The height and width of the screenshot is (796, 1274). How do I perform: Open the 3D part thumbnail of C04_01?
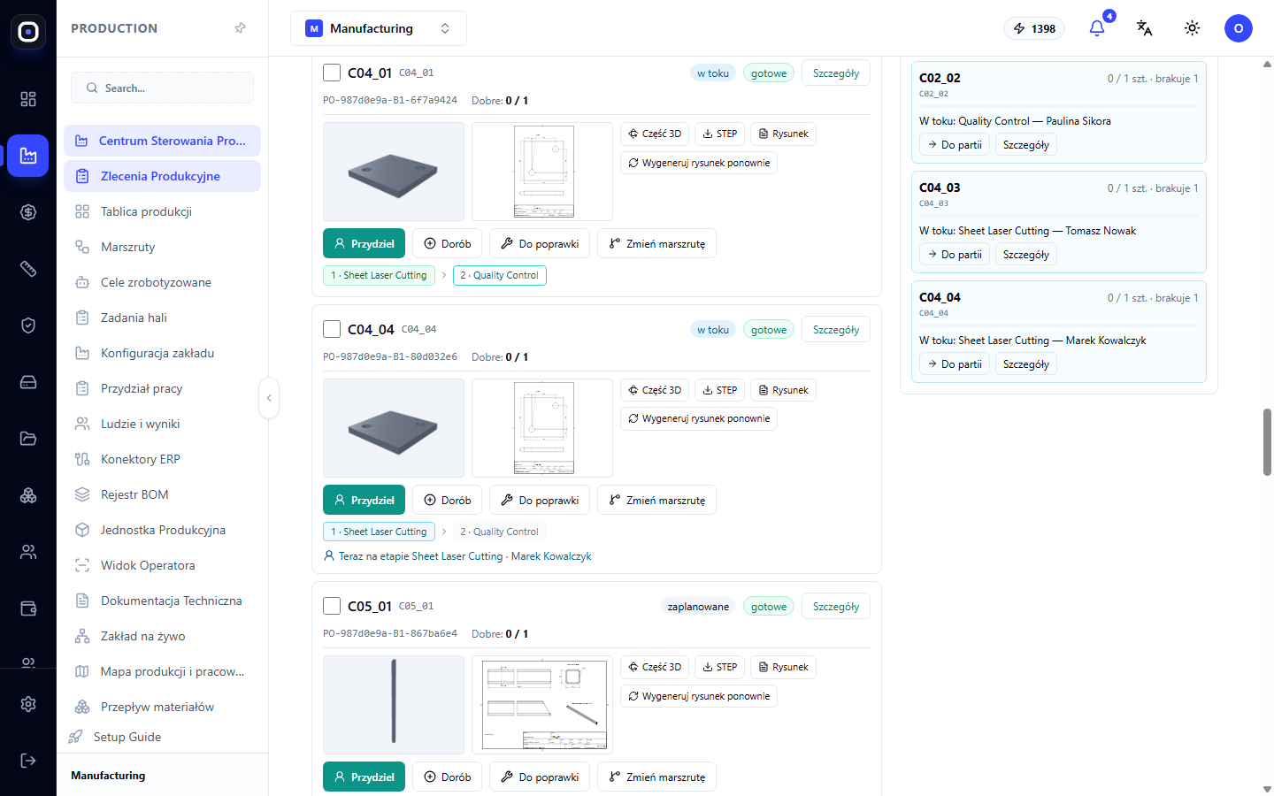coord(394,172)
